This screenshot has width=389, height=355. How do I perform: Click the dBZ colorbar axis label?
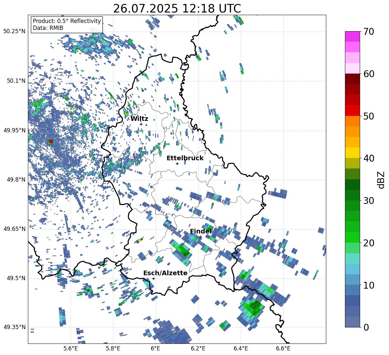[x=381, y=180]
